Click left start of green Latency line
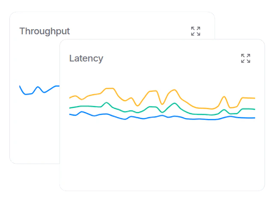 click(70, 107)
